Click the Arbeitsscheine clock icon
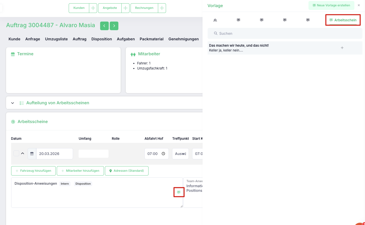Image resolution: width=365 pixels, height=225 pixels. (x=13, y=122)
